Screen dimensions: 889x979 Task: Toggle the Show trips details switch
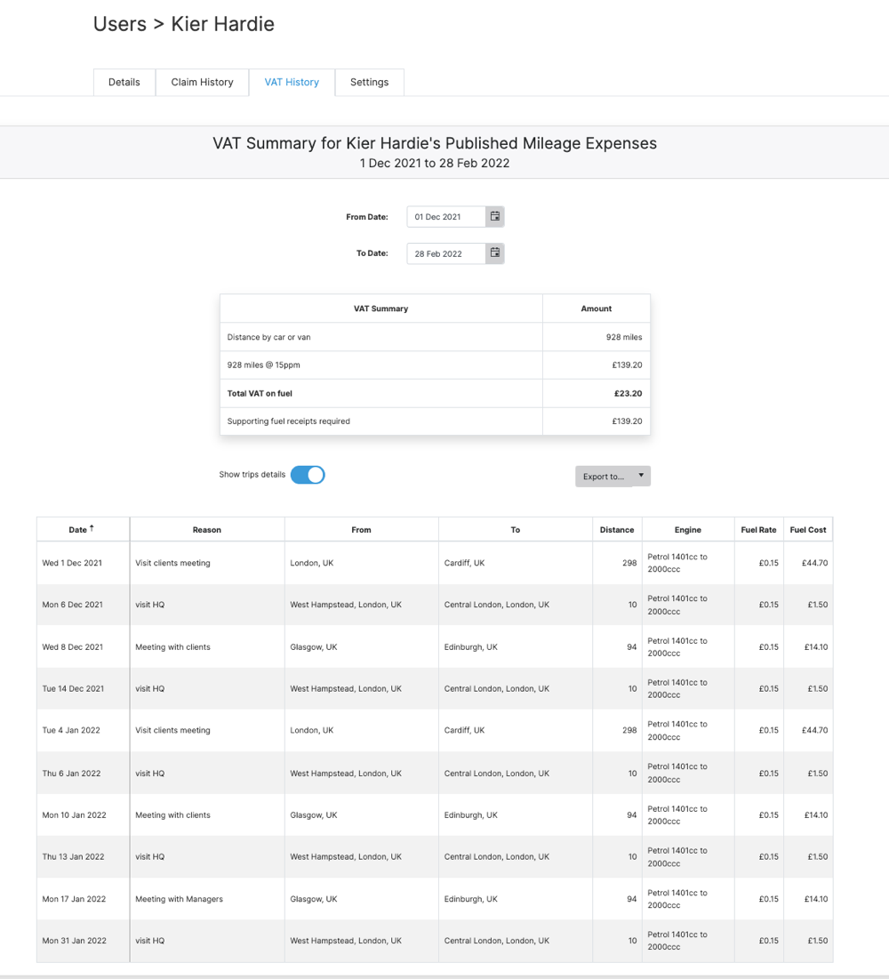[x=308, y=475]
